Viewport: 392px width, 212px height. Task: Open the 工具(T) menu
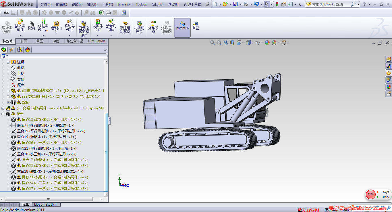(107, 4)
